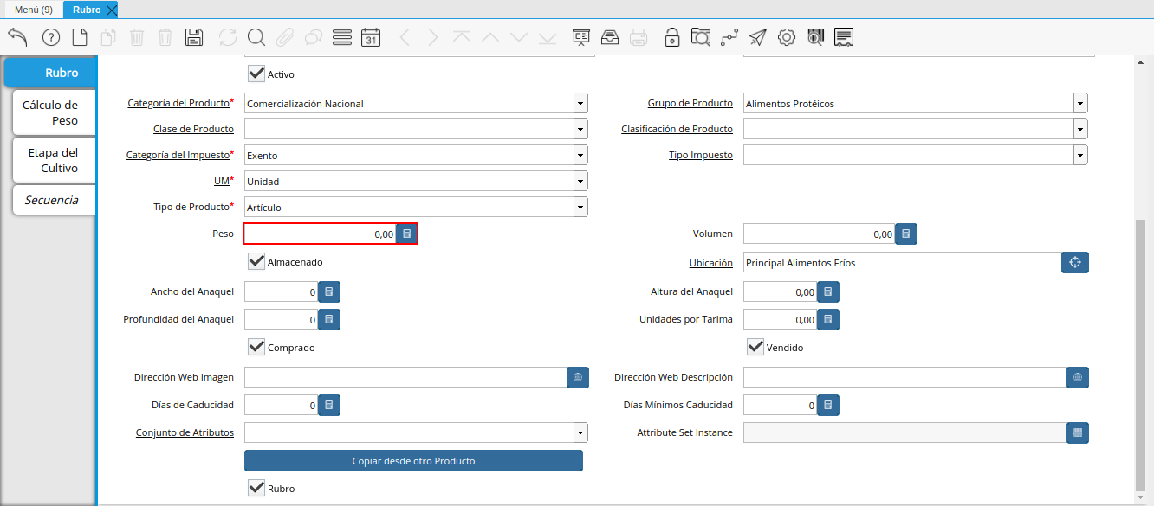Expand Categoría del Impuesto dropdown

coord(580,156)
